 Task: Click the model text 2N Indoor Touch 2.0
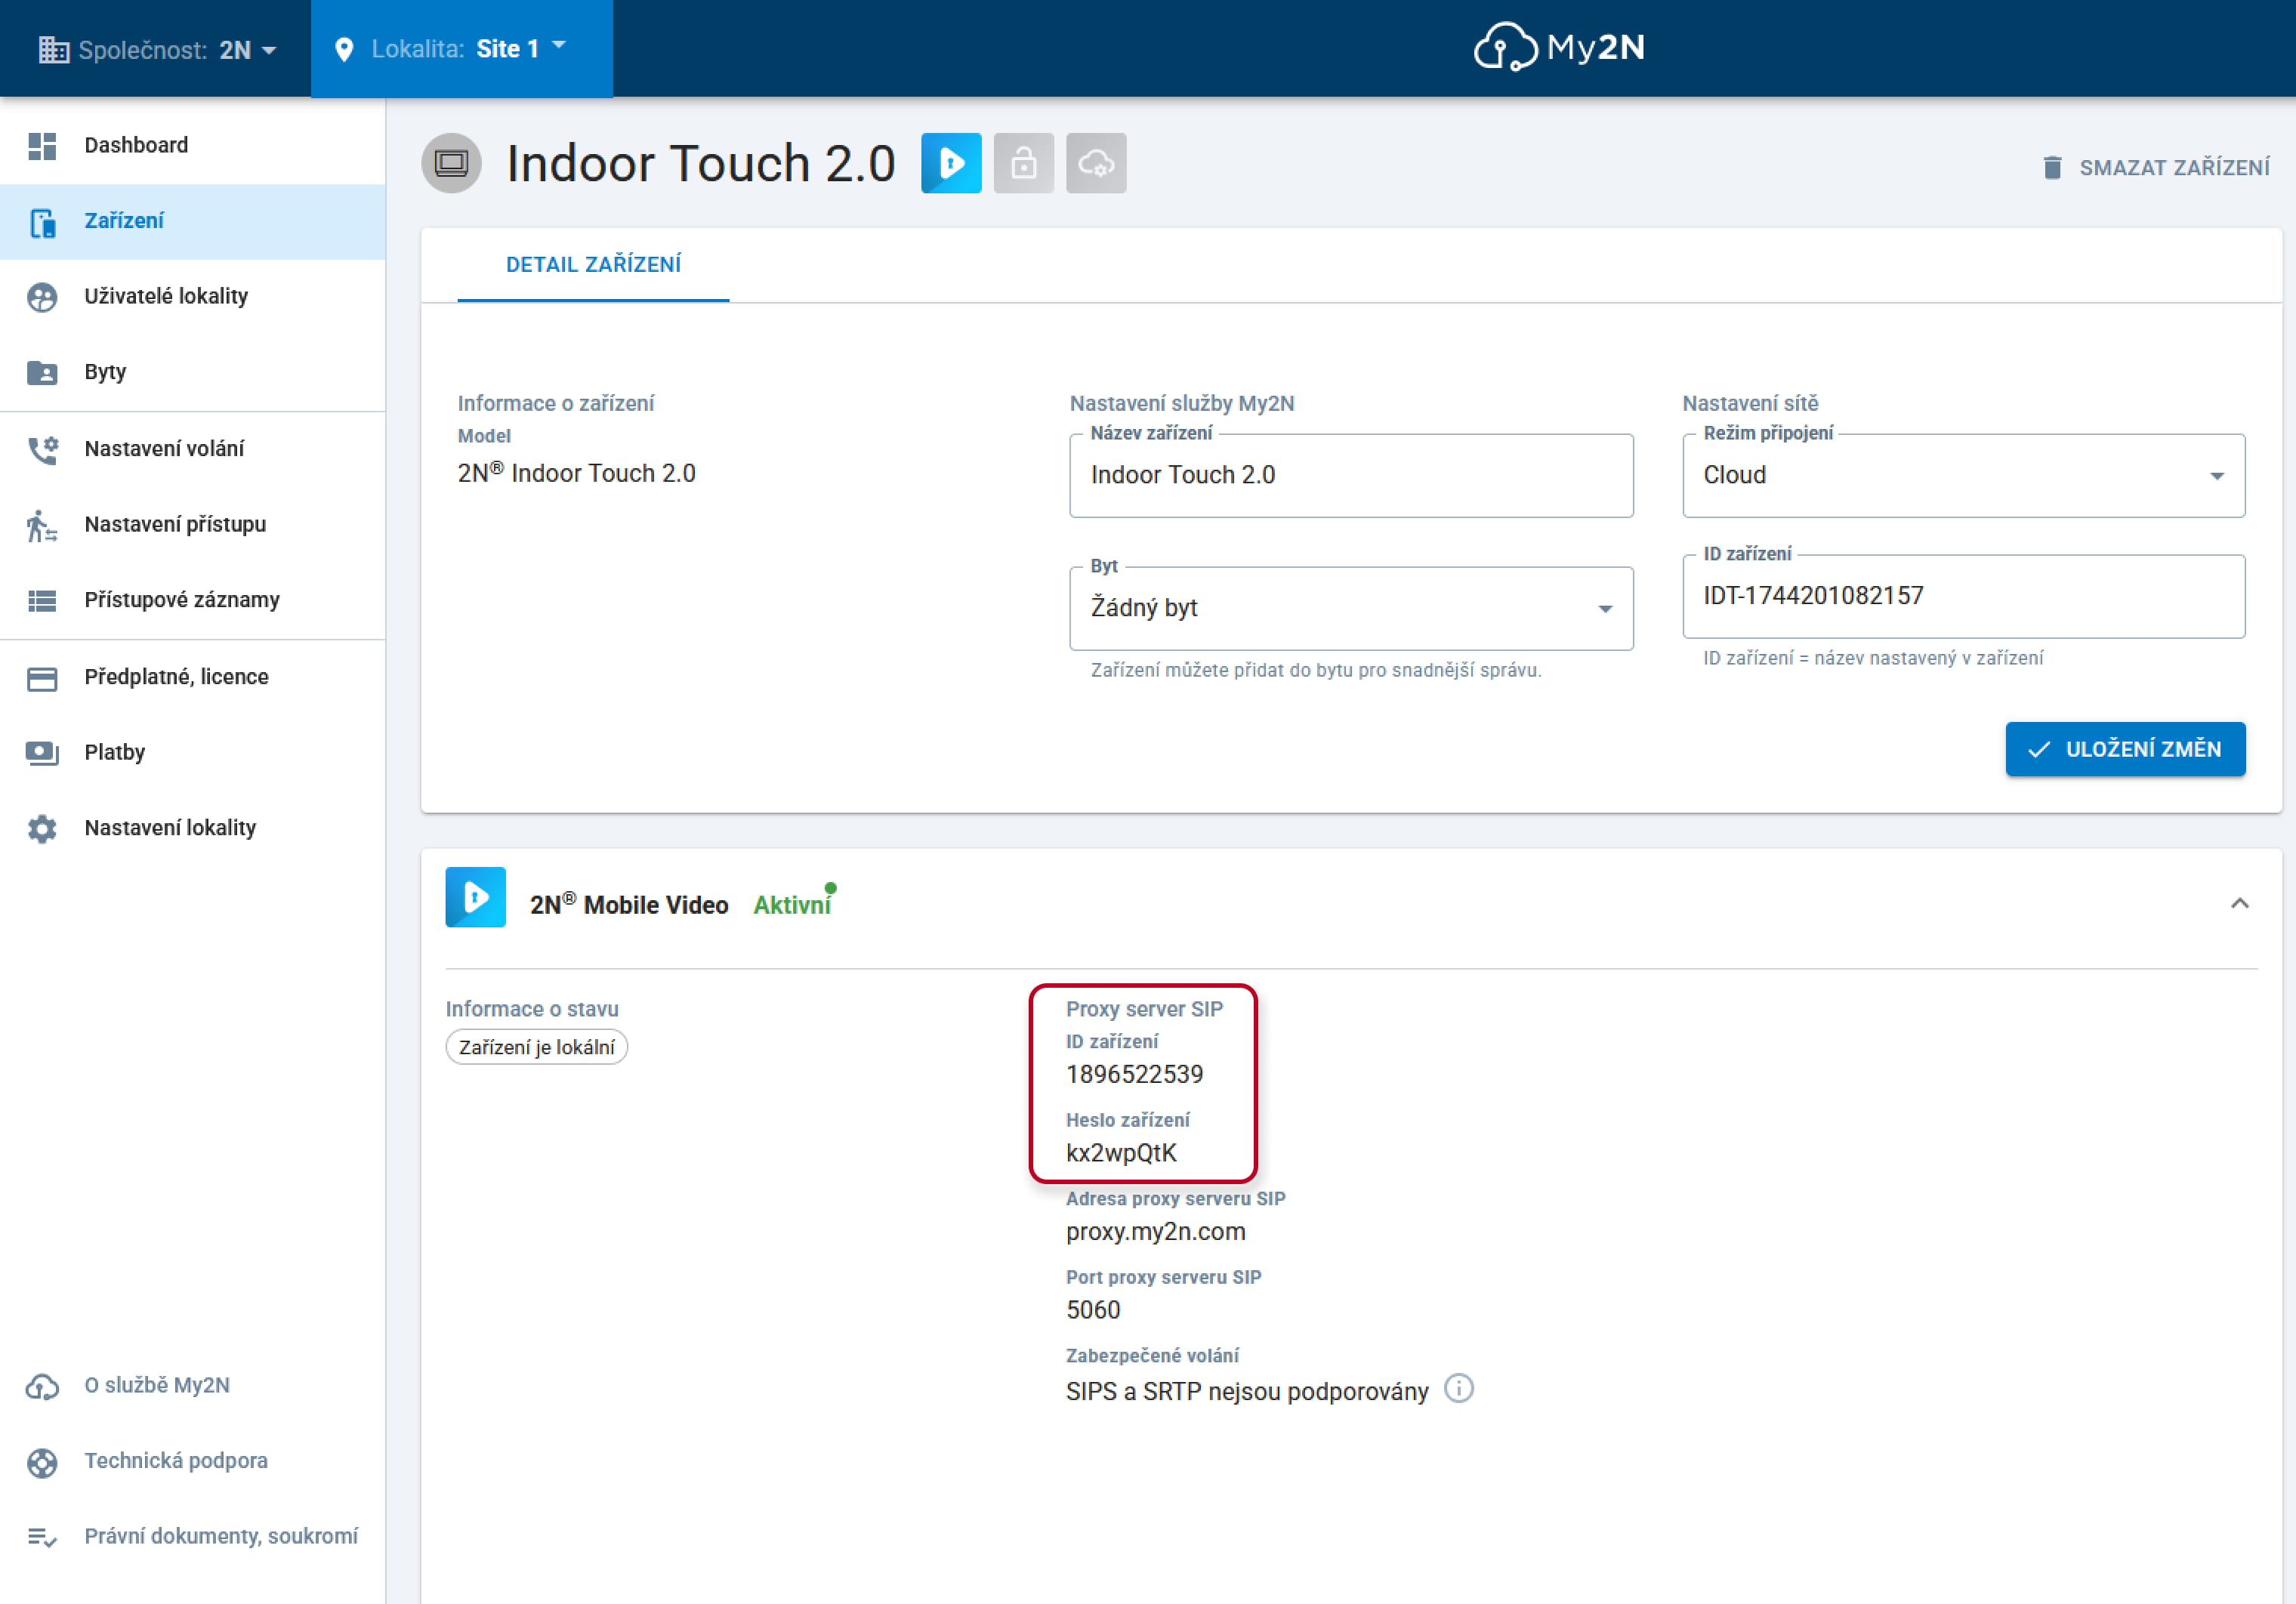(576, 473)
